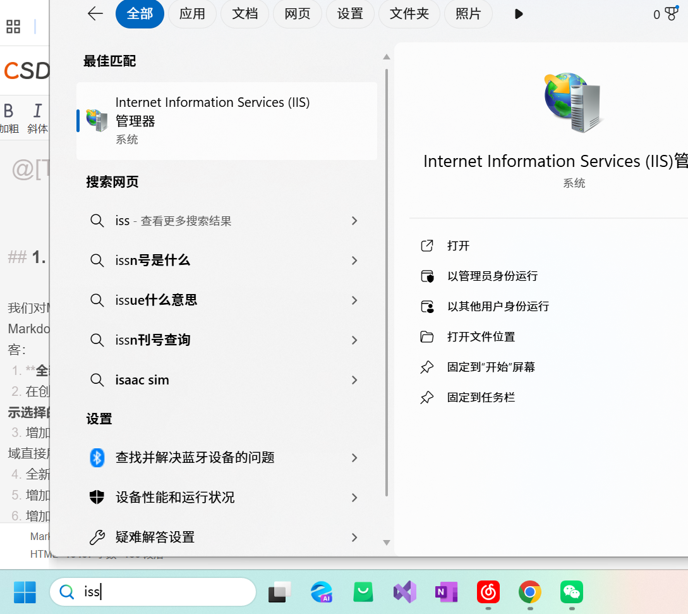The image size is (688, 614).
Task: Click the Bluetooth icon in settings results
Action: pos(97,458)
